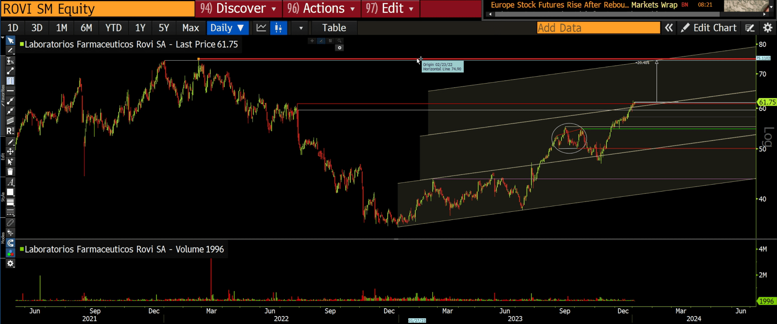Select the 1M time range
The image size is (777, 324).
pyautogui.click(x=62, y=28)
